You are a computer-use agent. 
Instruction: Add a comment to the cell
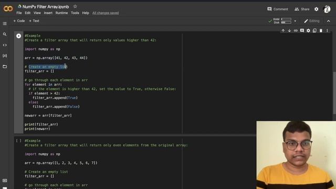click(302, 30)
